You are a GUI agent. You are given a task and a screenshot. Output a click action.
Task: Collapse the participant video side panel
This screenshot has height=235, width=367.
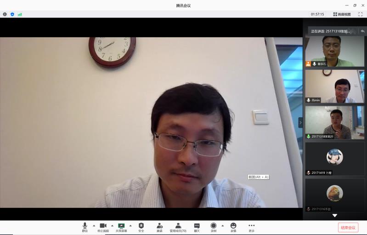click(x=300, y=122)
